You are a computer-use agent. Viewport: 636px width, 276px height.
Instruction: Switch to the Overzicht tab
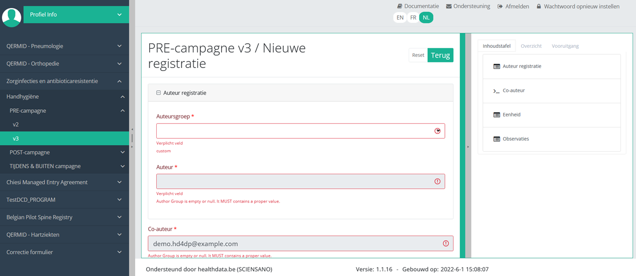[531, 46]
